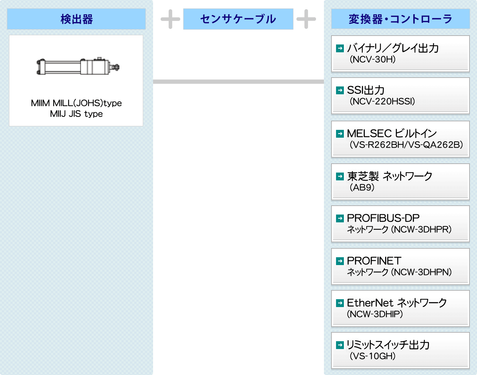Select MIIM MILL(JOHS)type text
Viewport: 477px width, 375px height.
(76, 103)
